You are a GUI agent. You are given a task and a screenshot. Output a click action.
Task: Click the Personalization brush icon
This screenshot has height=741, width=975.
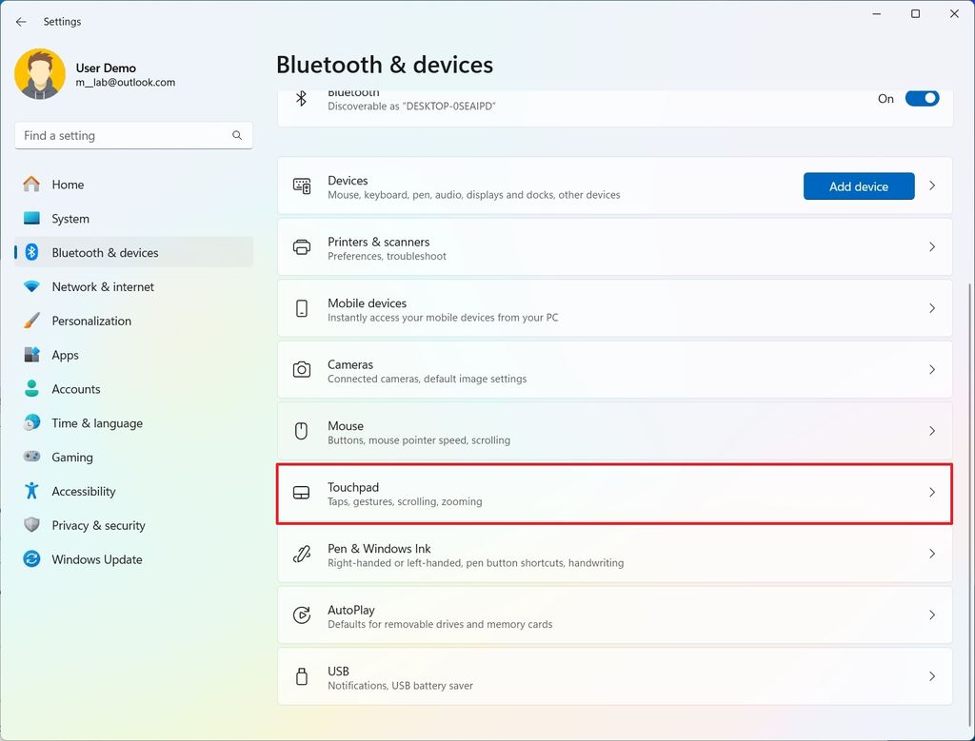point(33,321)
